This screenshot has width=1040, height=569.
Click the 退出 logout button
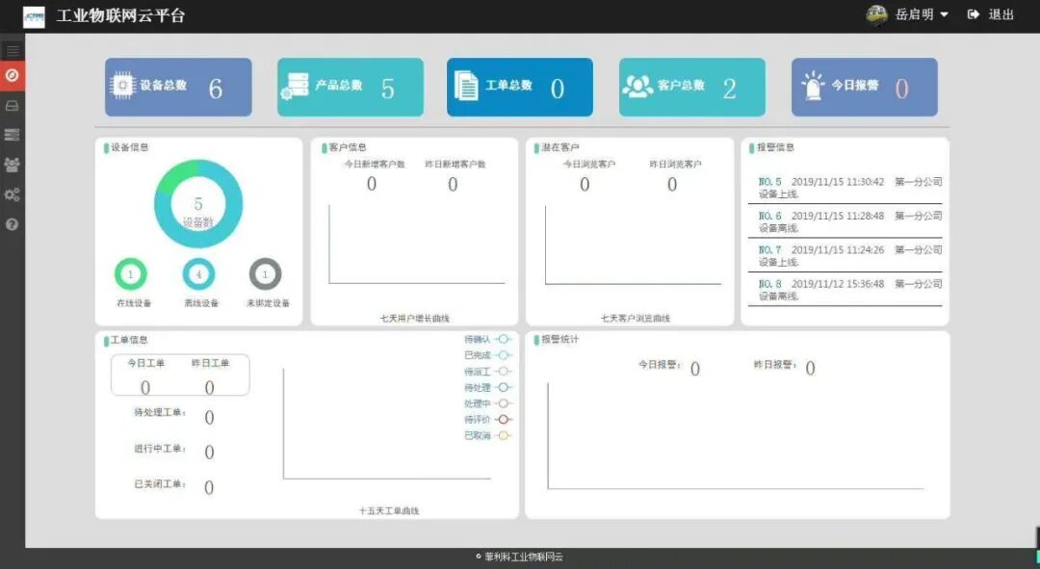[1000, 14]
